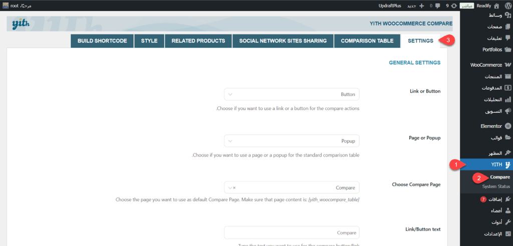Expand the Link or Button dropdown

point(292,94)
